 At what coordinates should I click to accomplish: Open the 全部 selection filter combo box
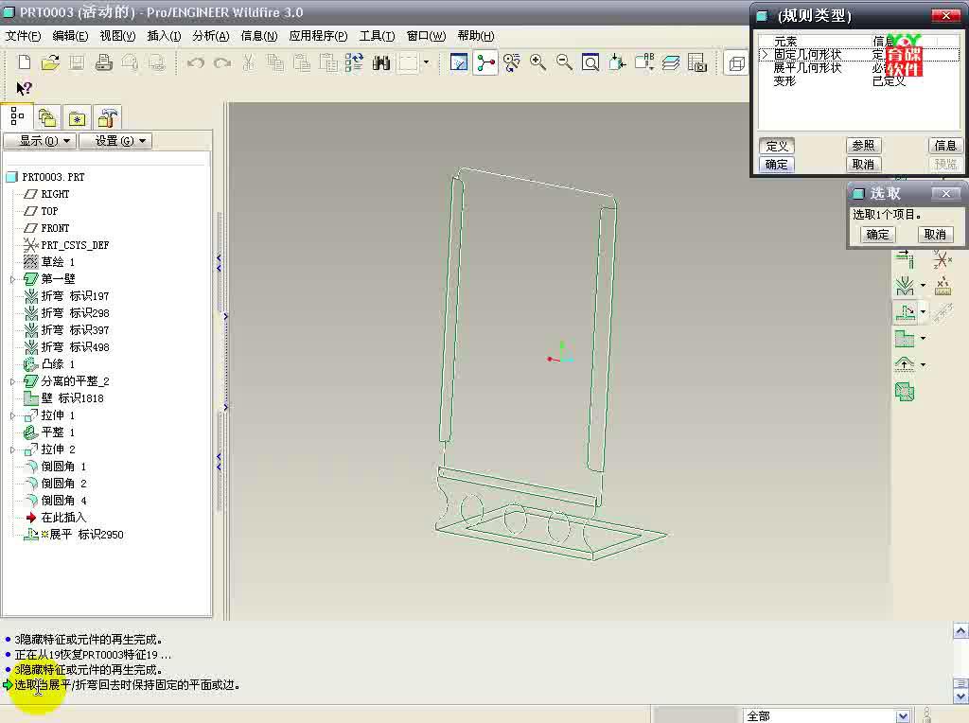point(826,715)
